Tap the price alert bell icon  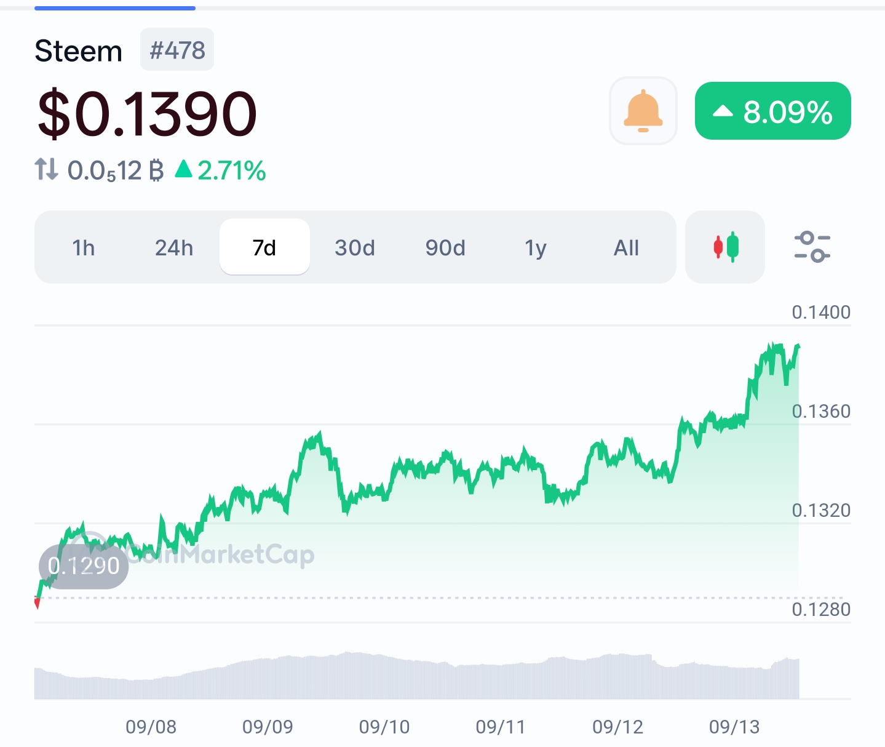pos(643,111)
